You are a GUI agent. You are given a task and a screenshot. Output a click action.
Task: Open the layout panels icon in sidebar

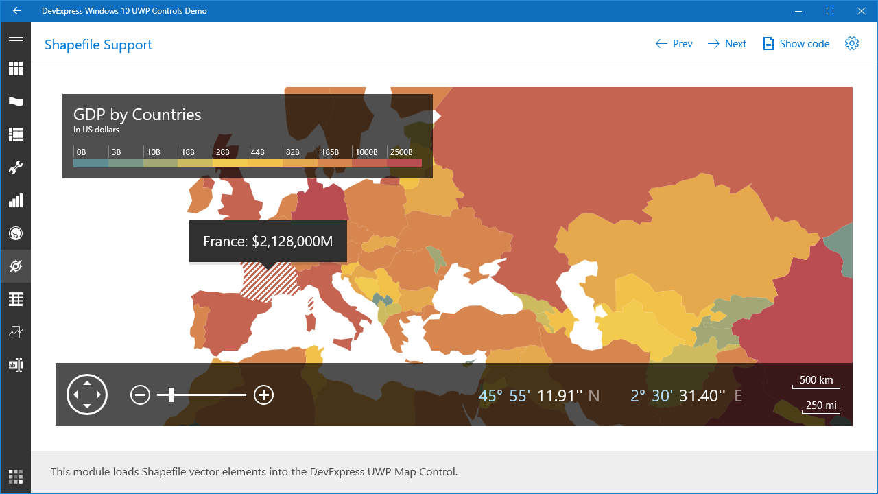(15, 134)
